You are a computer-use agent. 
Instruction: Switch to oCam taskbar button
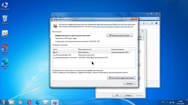(x=46, y=102)
